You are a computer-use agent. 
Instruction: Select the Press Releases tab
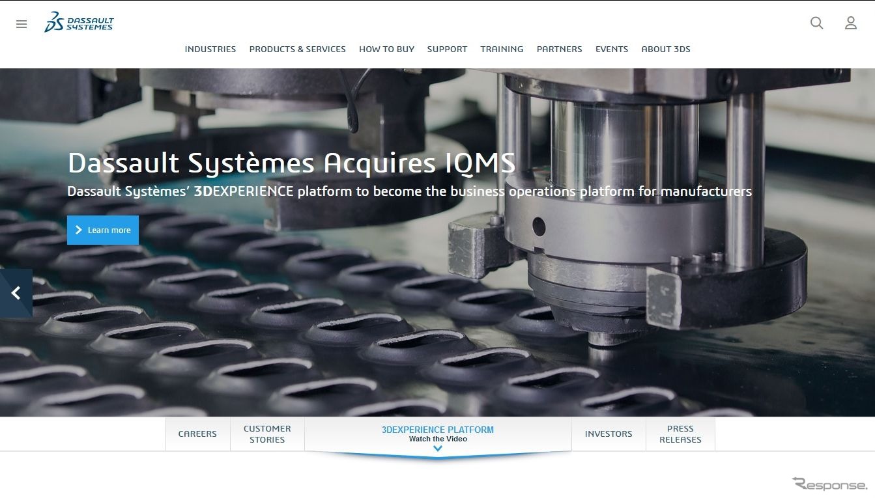tap(680, 434)
